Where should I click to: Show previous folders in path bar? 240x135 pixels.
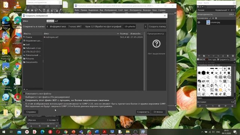pos(47,27)
